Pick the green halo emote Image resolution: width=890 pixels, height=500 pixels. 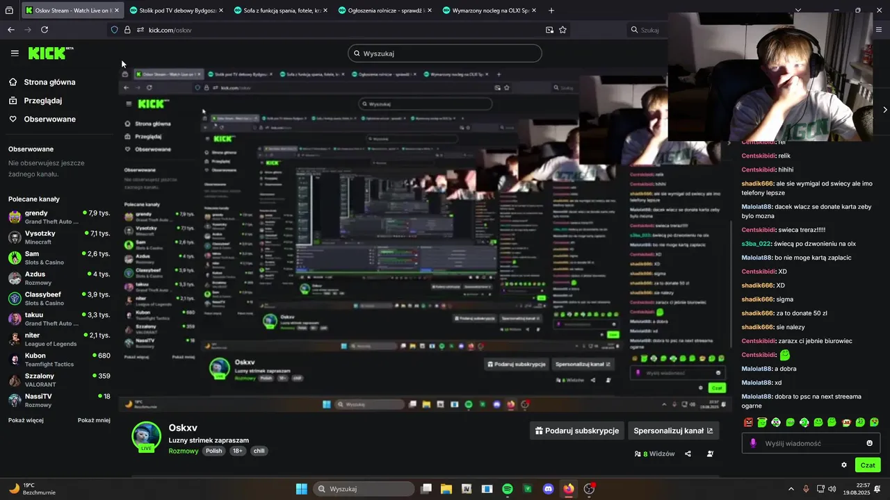(762, 422)
